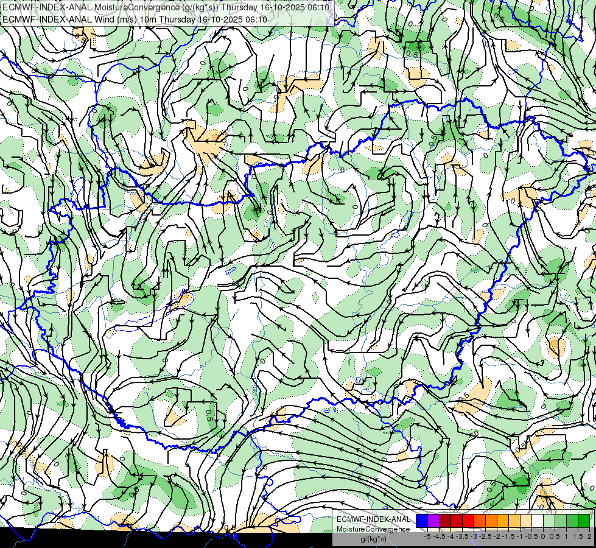The image size is (596, 548).
Task: Pick the legend swatch between -4 and -3.5
Action: point(457,521)
